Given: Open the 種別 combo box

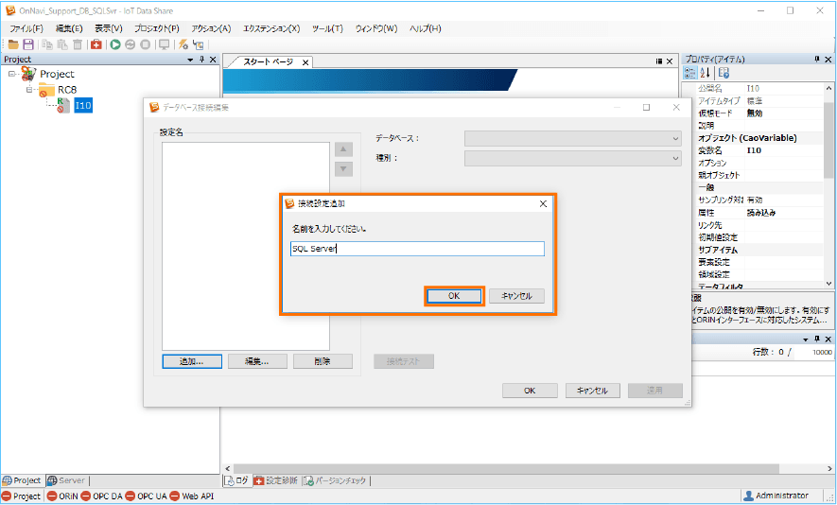Looking at the screenshot, I should pyautogui.click(x=572, y=158).
